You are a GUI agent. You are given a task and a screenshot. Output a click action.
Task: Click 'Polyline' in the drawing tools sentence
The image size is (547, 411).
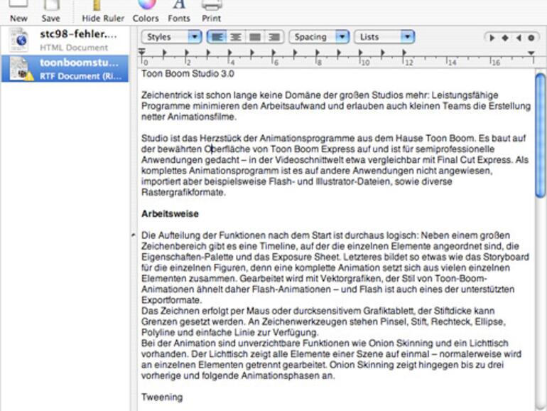pos(156,333)
